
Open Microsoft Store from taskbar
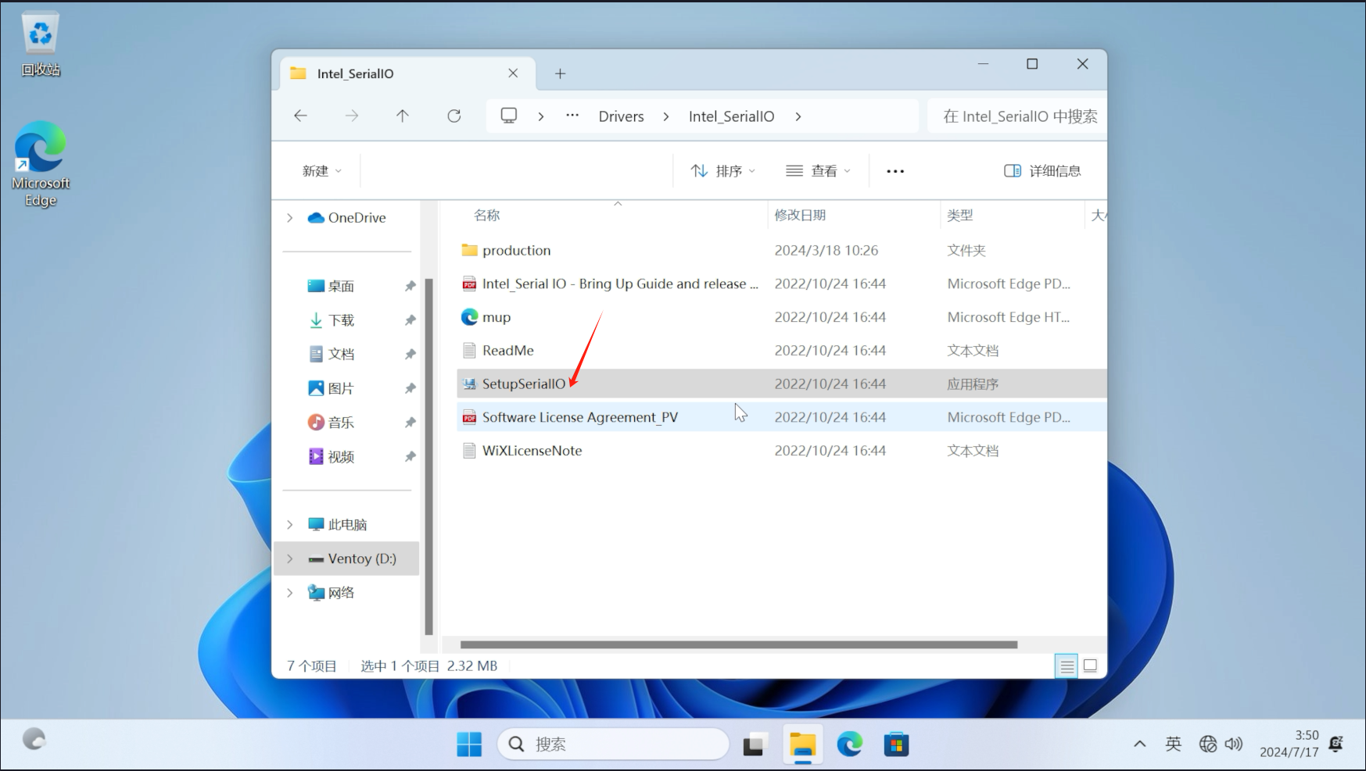point(897,744)
